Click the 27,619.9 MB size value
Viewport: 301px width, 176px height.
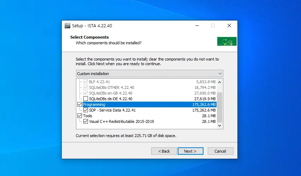(x=205, y=99)
